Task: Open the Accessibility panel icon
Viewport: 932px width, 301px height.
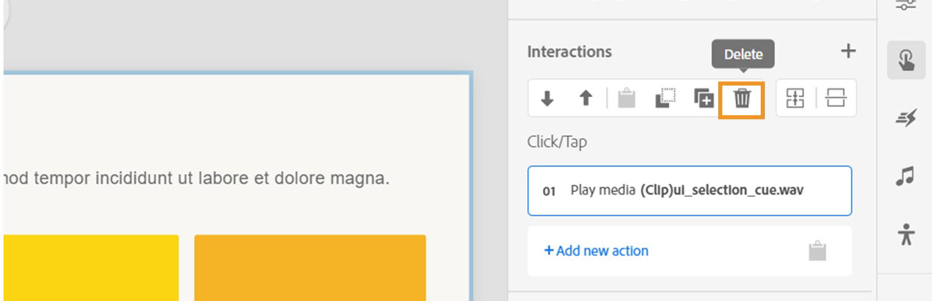Action: click(x=906, y=234)
